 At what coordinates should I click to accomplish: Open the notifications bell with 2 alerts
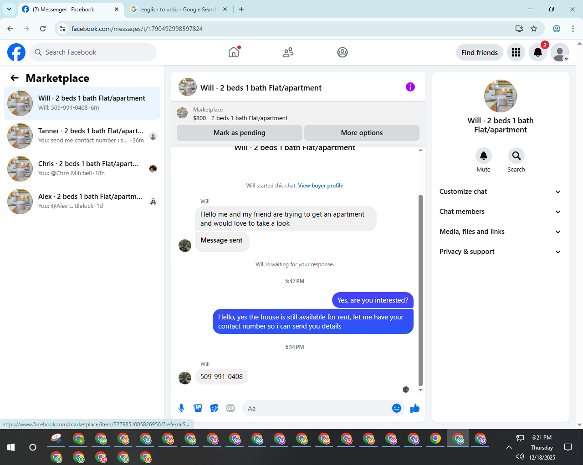tap(538, 52)
